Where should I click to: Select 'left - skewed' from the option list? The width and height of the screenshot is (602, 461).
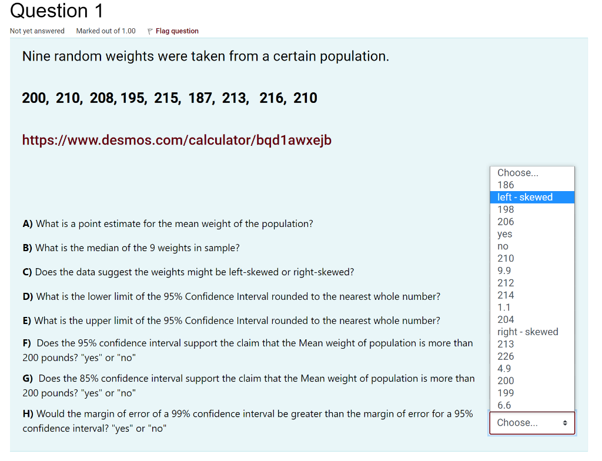(x=525, y=197)
